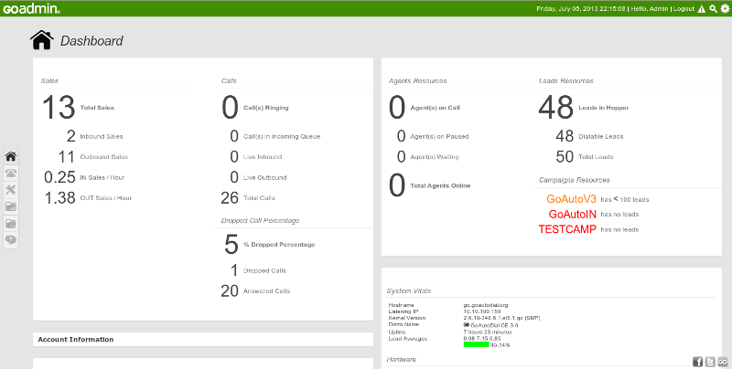This screenshot has width=732, height=369.
Task: Open the wrench and screwdriver tools icon
Action: pos(11,190)
